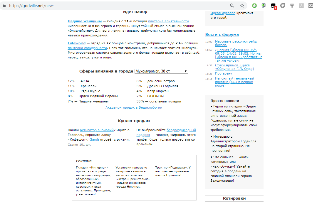Click the gray circular extension icon
Viewport: 317px width, 204px height.
point(283,6)
